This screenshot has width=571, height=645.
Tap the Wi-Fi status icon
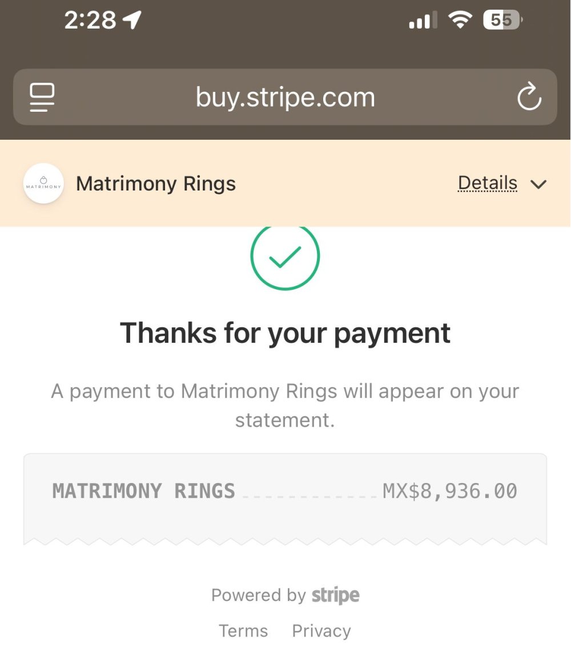[459, 21]
